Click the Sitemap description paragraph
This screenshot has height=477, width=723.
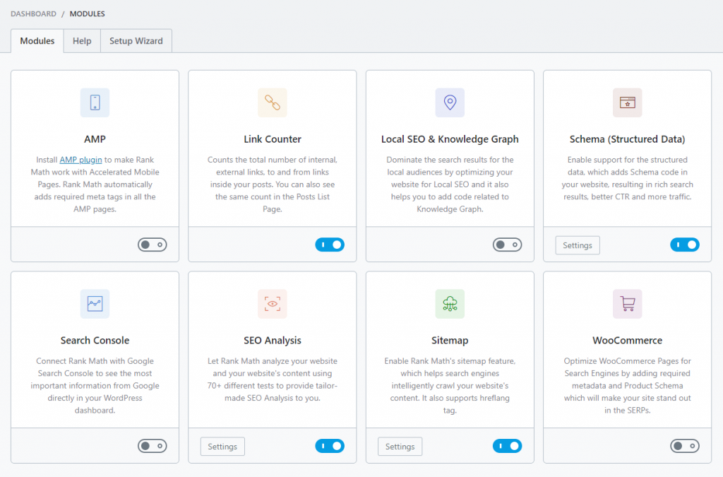coord(450,386)
